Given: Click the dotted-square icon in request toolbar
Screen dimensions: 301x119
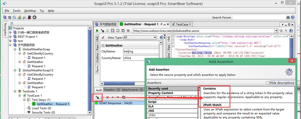Looking at the screenshot, I should [x=113, y=31].
